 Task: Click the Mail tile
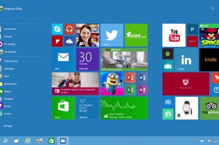pyautogui.click(x=63, y=60)
